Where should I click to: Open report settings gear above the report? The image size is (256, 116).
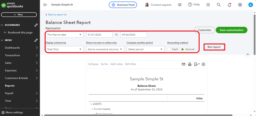[203, 64]
